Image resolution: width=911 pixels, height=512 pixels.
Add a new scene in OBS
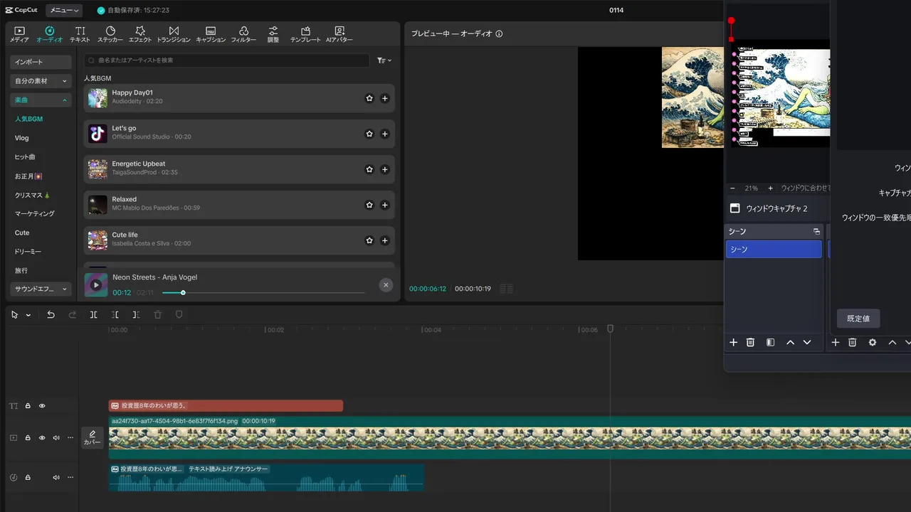[734, 343]
